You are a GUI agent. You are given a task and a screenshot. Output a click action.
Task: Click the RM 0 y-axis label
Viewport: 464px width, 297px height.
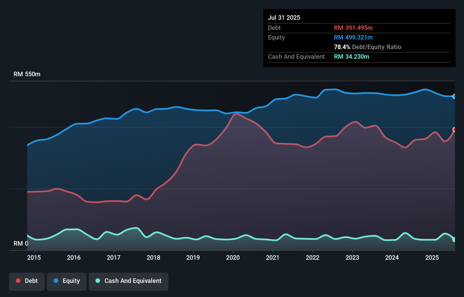pos(21,243)
